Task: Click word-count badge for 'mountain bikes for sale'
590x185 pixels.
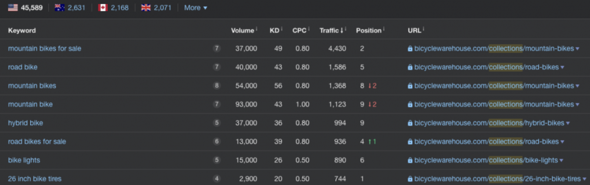Action: 216,48
